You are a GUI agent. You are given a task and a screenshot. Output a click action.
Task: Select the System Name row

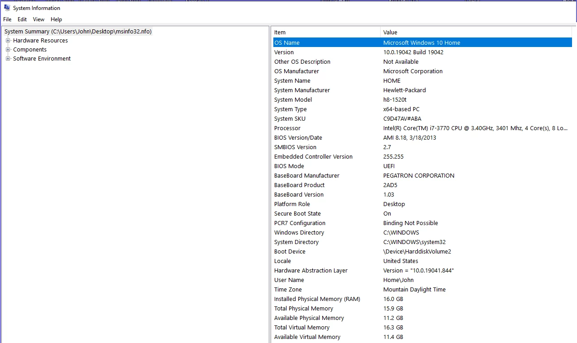(x=422, y=80)
